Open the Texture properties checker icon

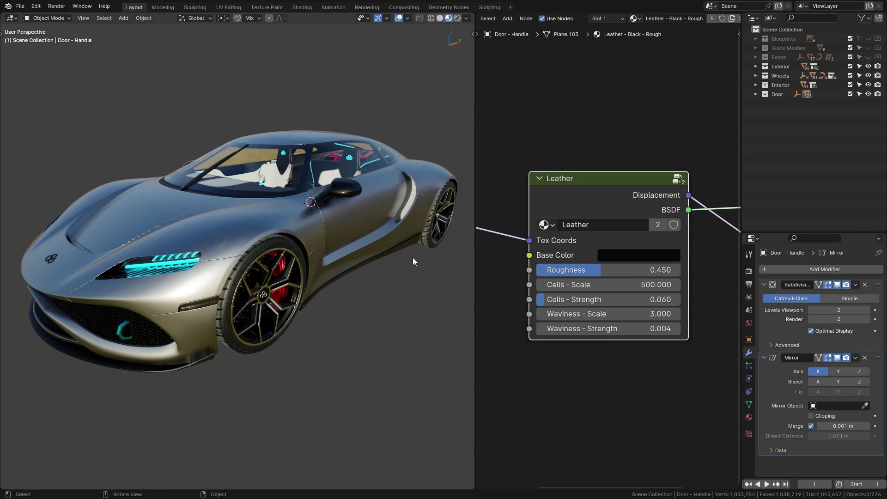749,434
